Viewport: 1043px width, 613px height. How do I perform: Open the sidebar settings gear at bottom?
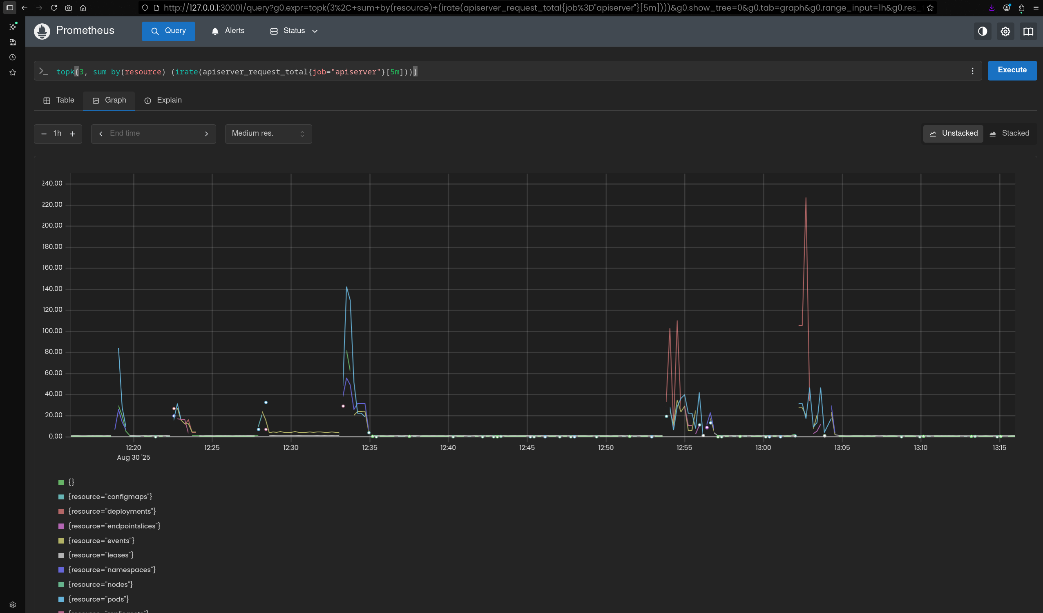point(12,605)
